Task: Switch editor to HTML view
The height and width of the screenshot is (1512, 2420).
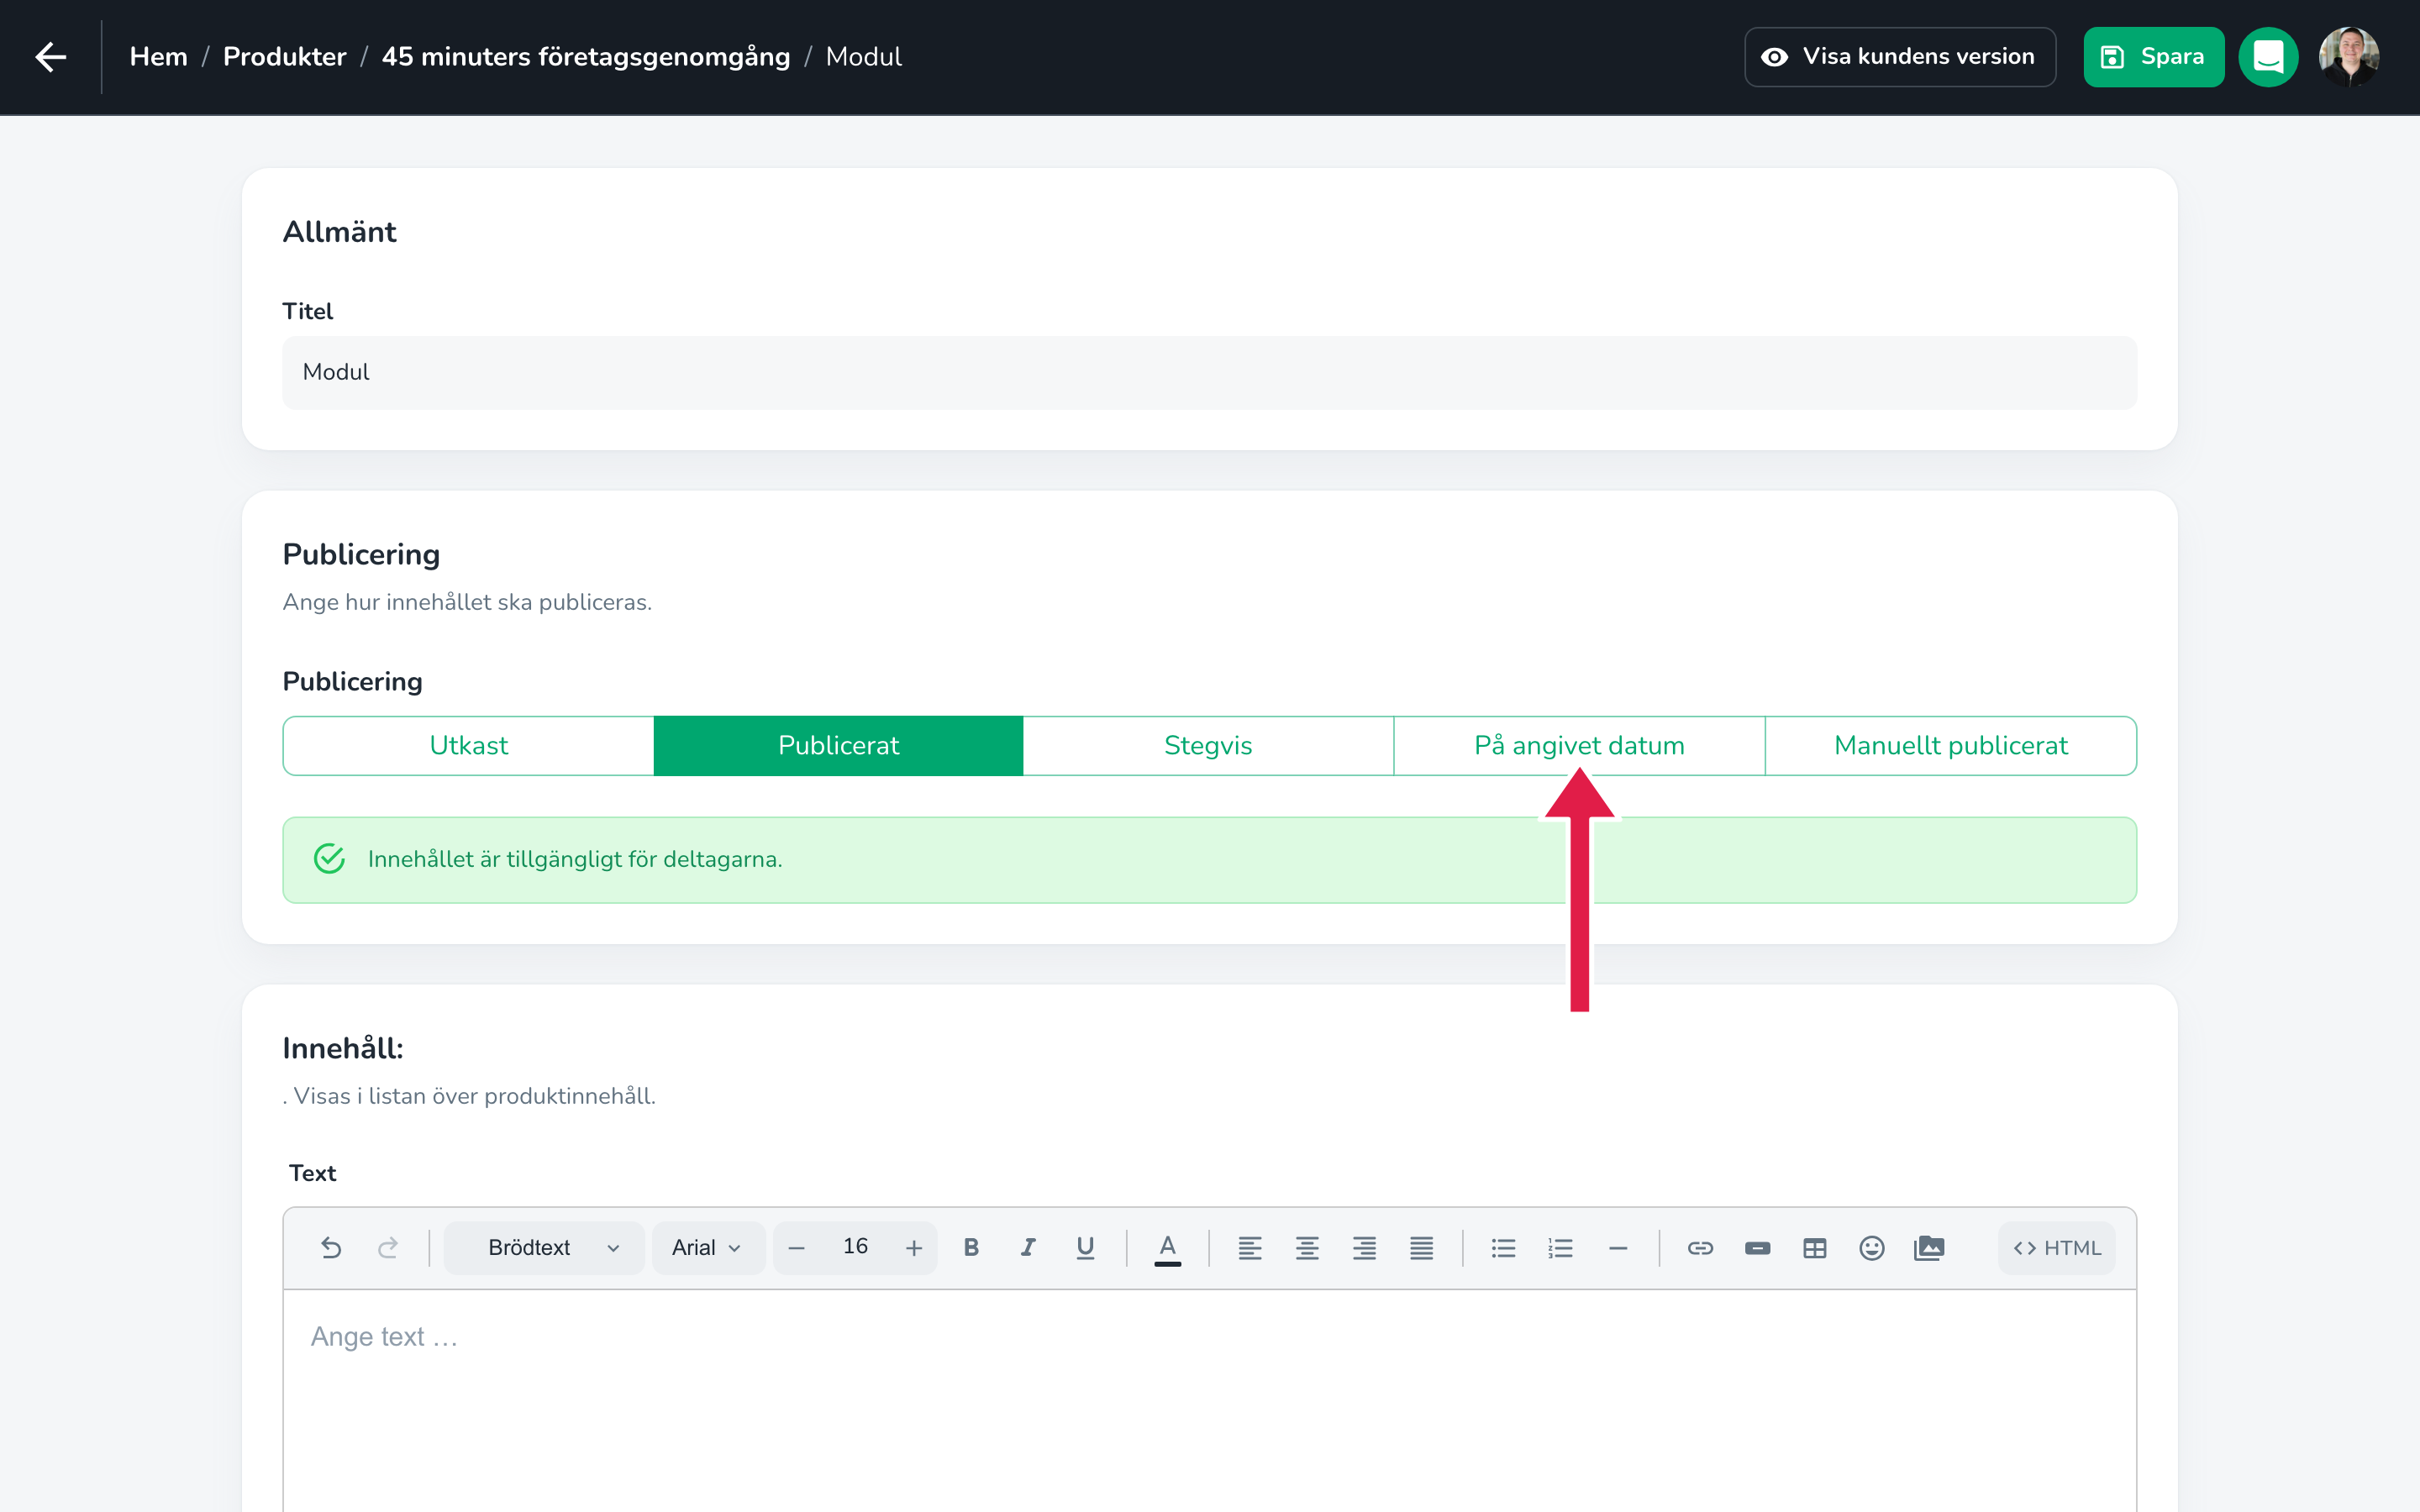Action: tap(2056, 1247)
